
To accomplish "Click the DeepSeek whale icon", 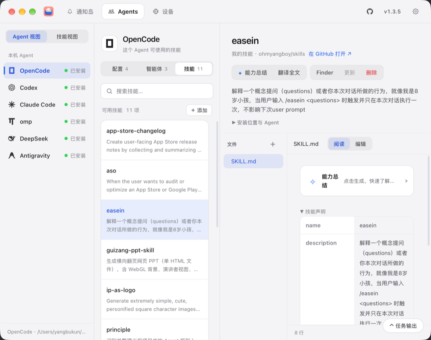I will [12, 138].
